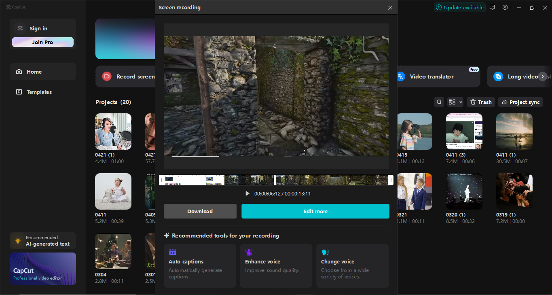
Task: Select the Enhance voice tool
Action: pos(276,266)
